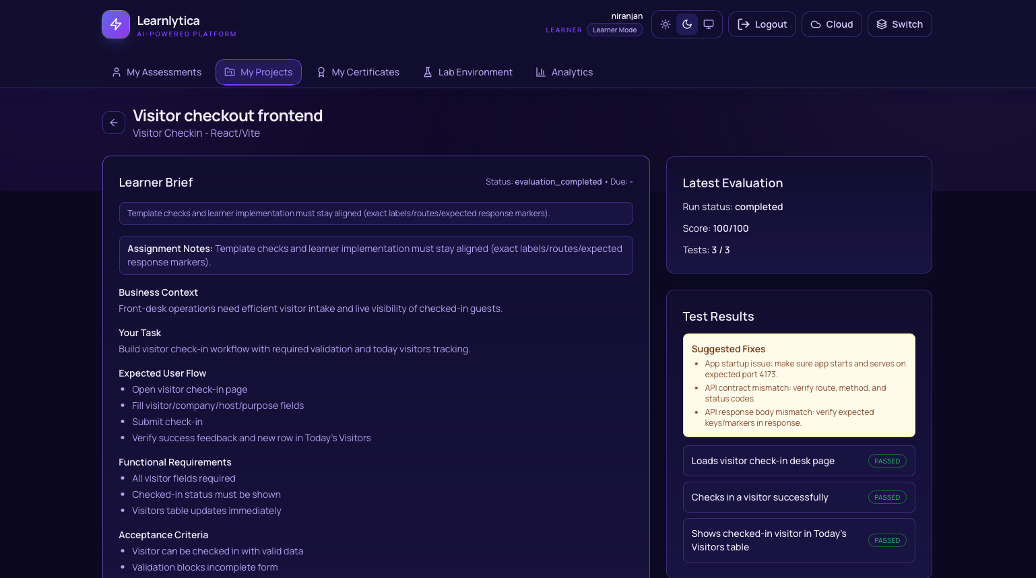Click the Learner Mode pill badge

pyautogui.click(x=614, y=30)
